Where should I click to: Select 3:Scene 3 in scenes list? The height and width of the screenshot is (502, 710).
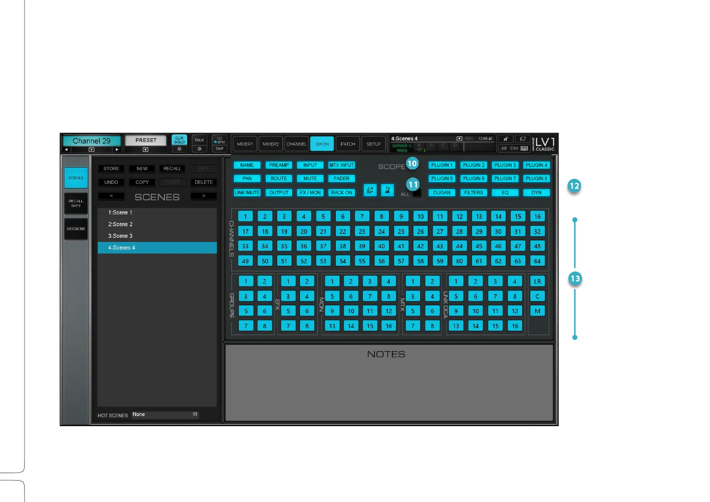pos(157,236)
